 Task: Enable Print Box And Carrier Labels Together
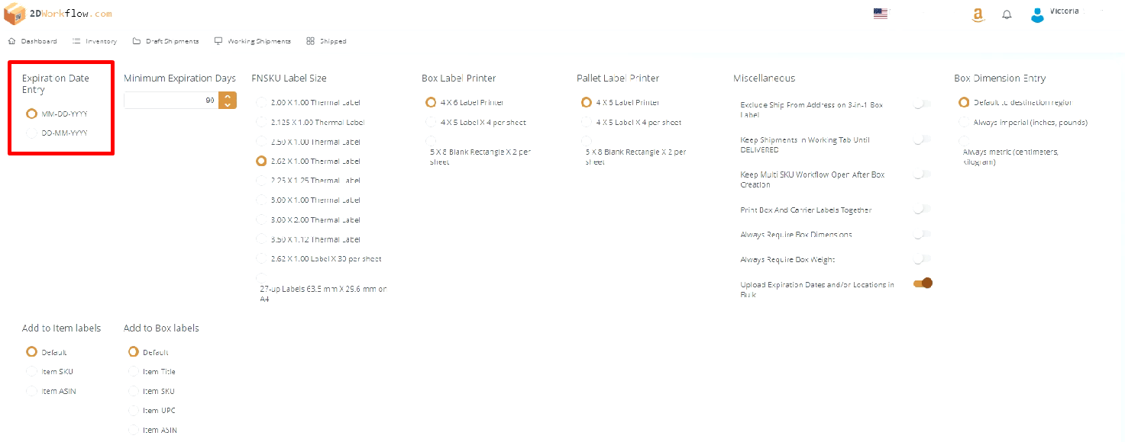pyautogui.click(x=921, y=209)
